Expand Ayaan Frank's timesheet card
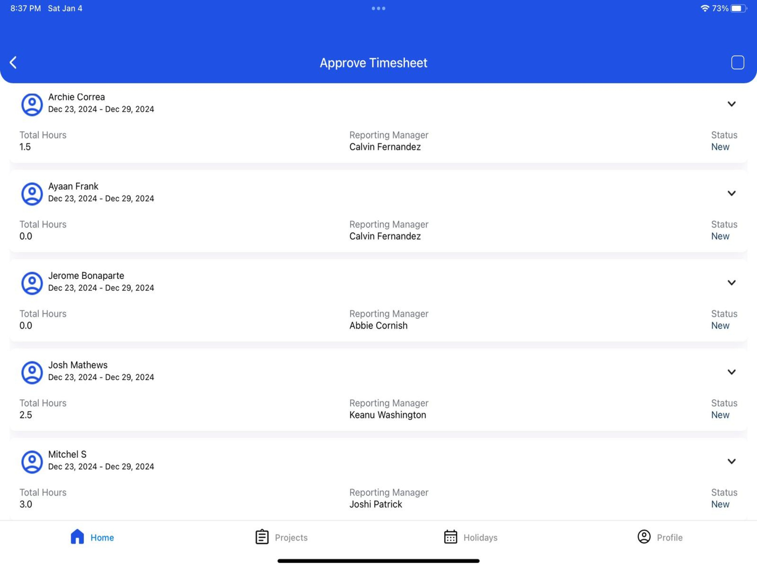757x568 pixels. (731, 193)
